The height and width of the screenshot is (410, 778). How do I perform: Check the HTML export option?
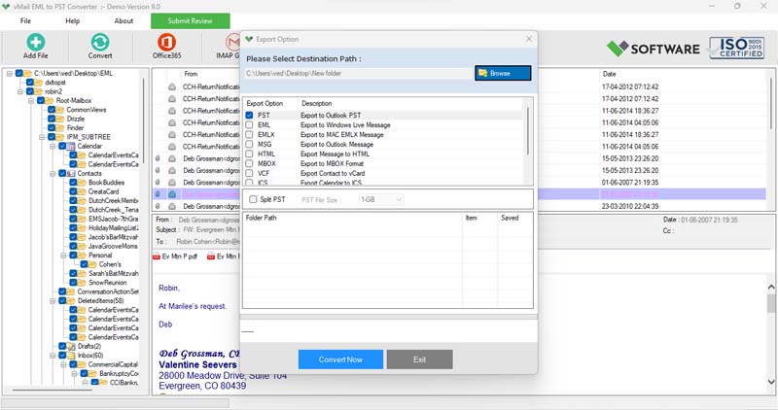[249, 154]
